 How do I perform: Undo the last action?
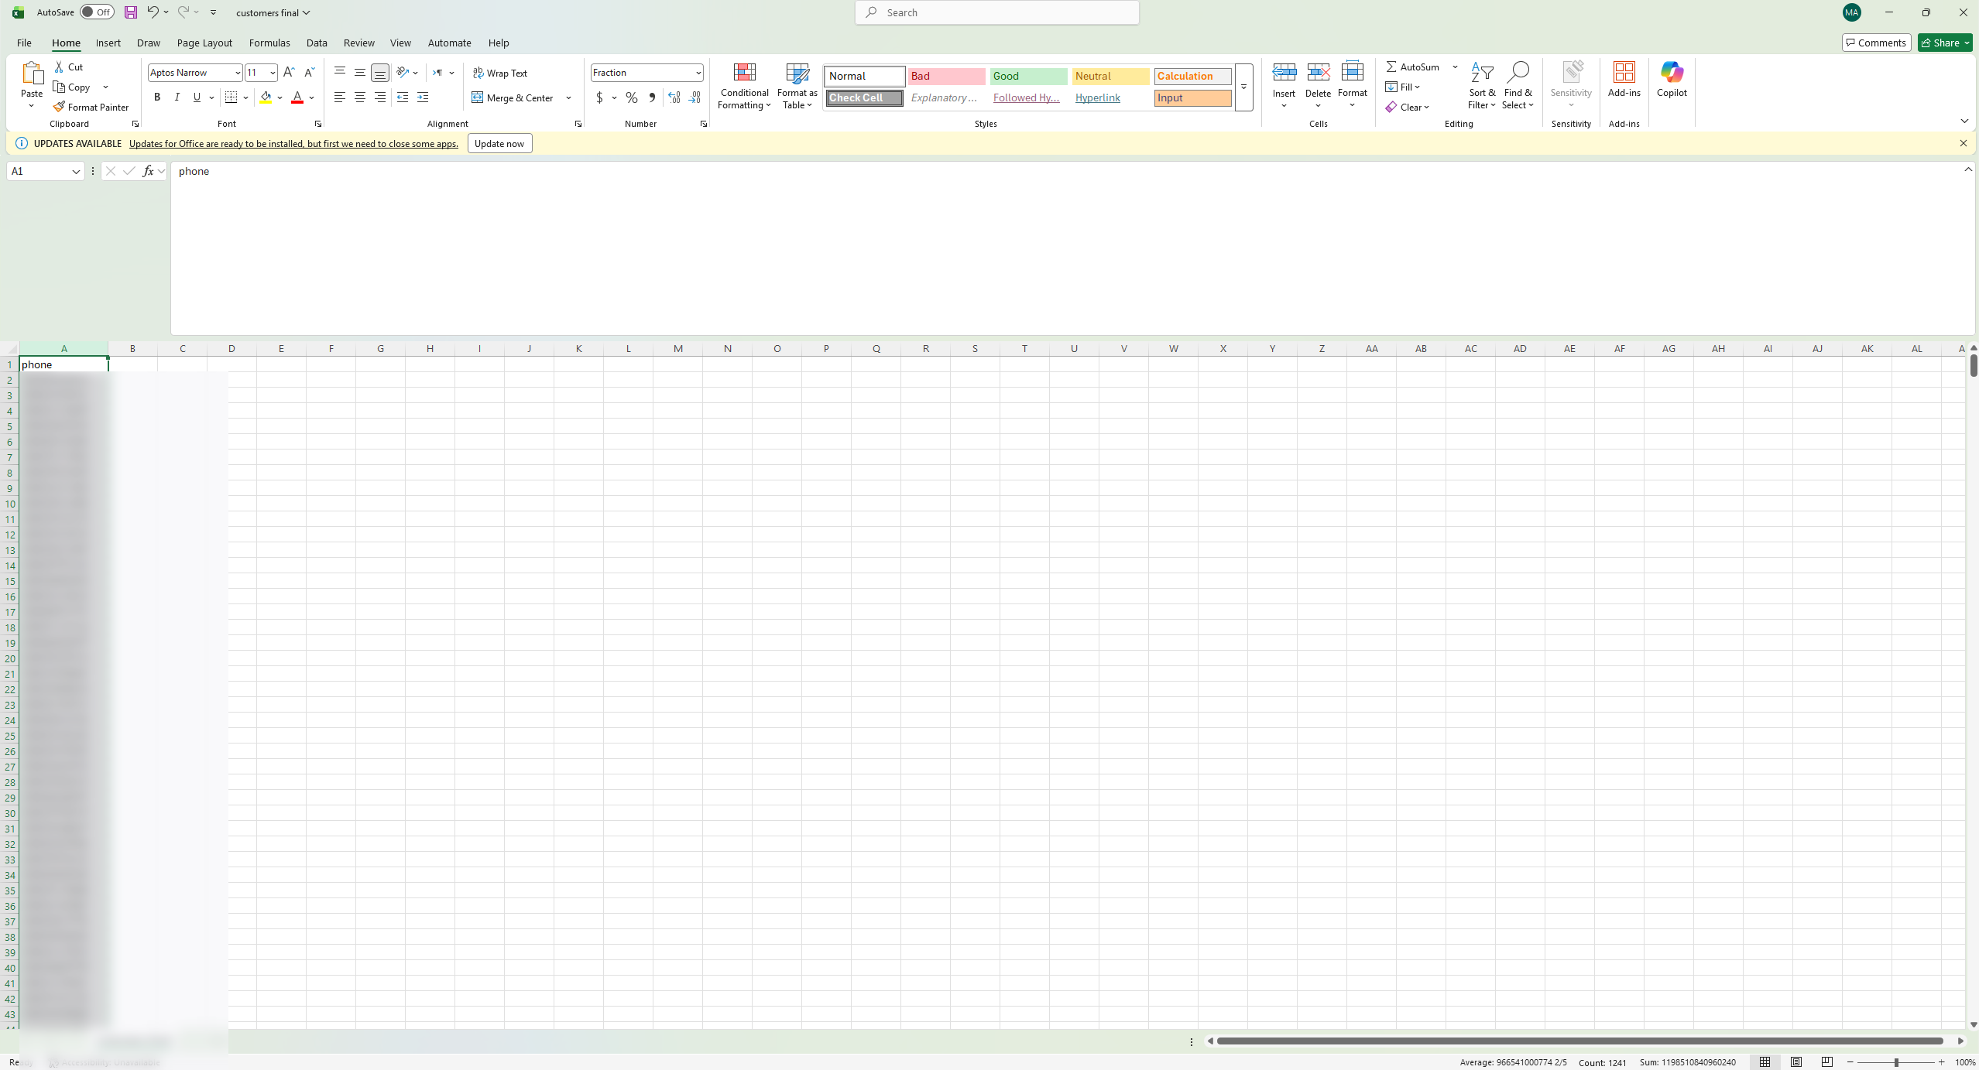tap(153, 12)
